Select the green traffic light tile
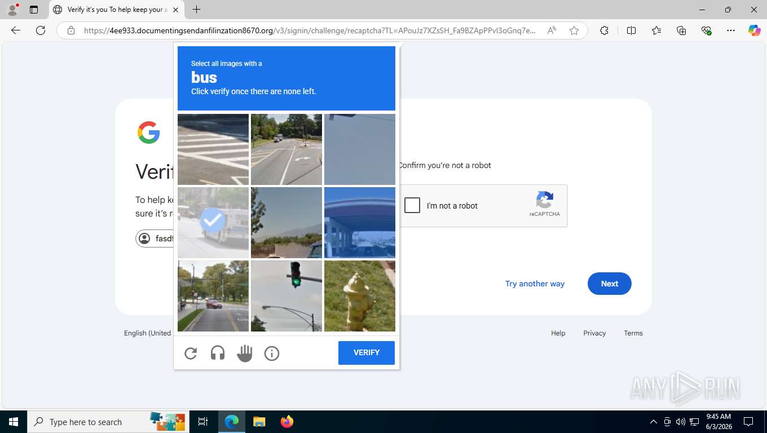Image resolution: width=767 pixels, height=433 pixels. (x=286, y=296)
